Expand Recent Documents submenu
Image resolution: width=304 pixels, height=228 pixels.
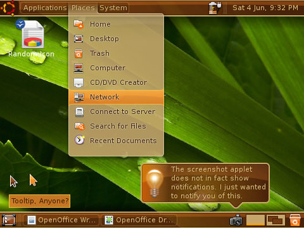point(116,141)
